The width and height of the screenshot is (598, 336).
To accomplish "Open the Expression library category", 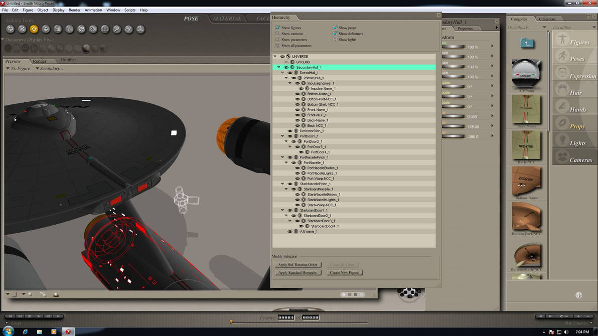I will [575, 72].
